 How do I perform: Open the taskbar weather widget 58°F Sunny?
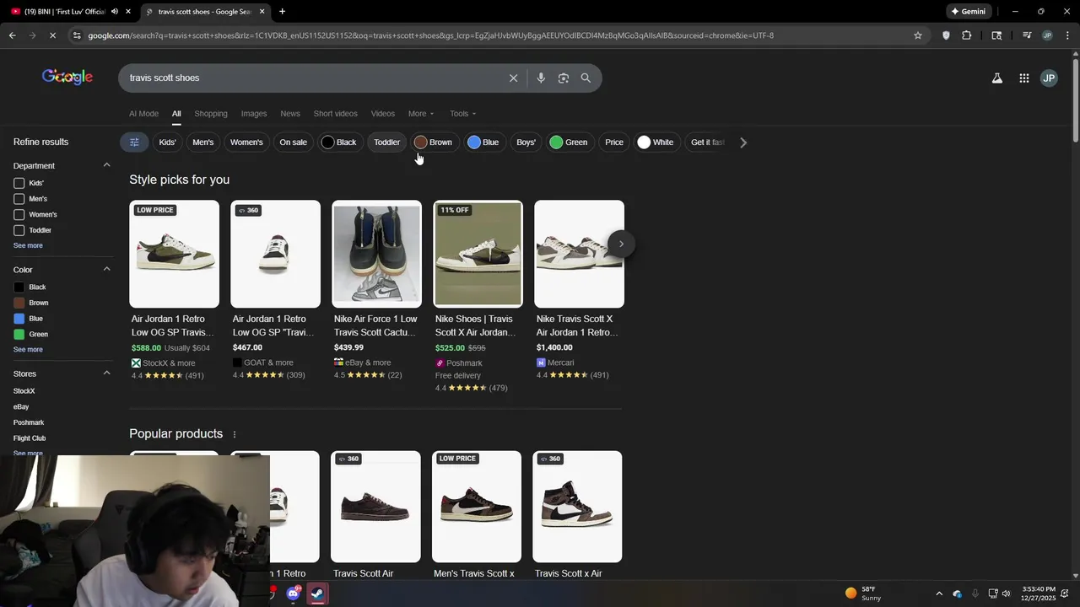pos(863,594)
